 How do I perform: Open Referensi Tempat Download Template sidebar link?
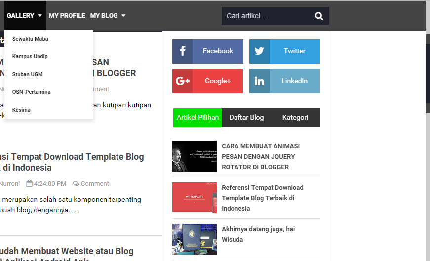coord(263,198)
